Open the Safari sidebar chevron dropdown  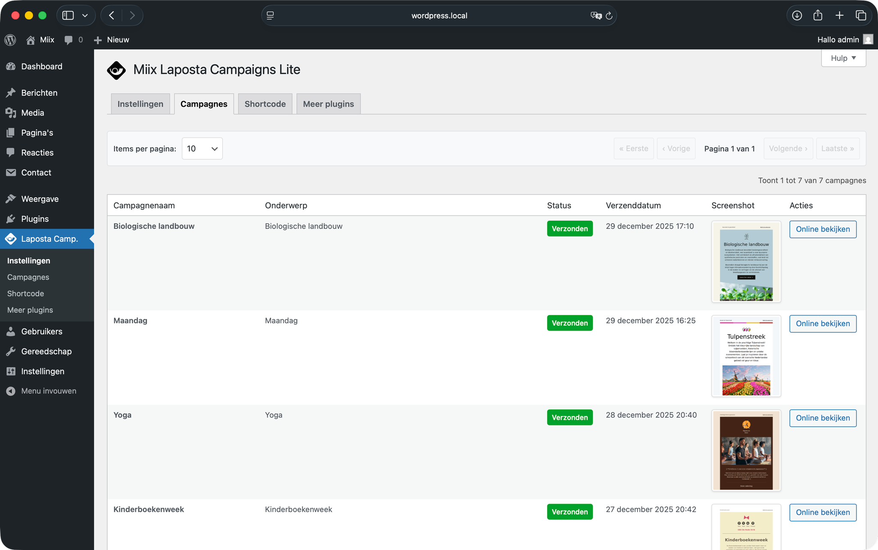click(x=85, y=15)
